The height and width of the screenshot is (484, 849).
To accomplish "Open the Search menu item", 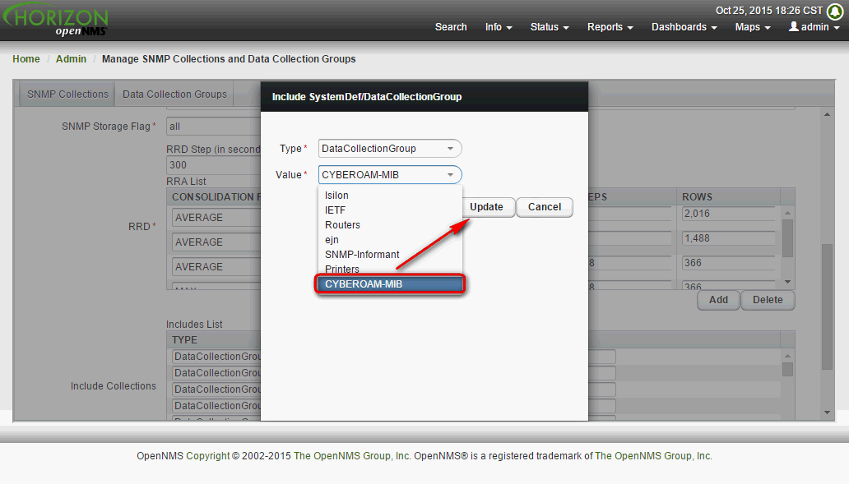I will 451,27.
